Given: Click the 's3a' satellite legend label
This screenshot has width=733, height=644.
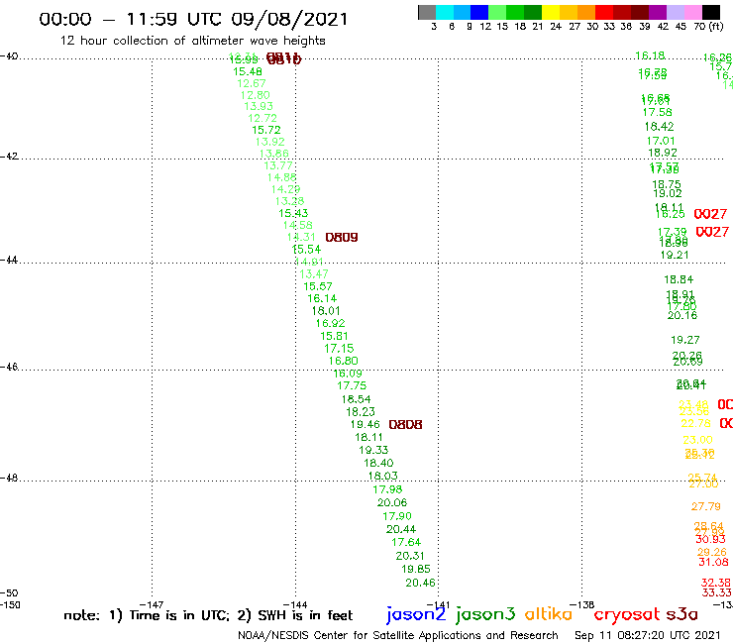Looking at the screenshot, I should click(682, 614).
